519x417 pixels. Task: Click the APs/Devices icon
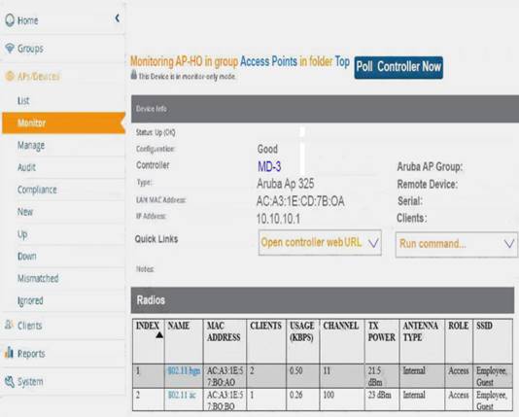[10, 76]
